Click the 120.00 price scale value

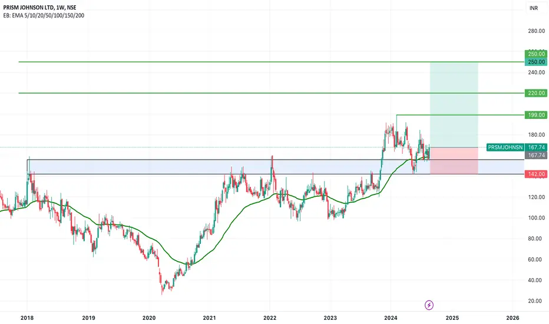point(537,197)
